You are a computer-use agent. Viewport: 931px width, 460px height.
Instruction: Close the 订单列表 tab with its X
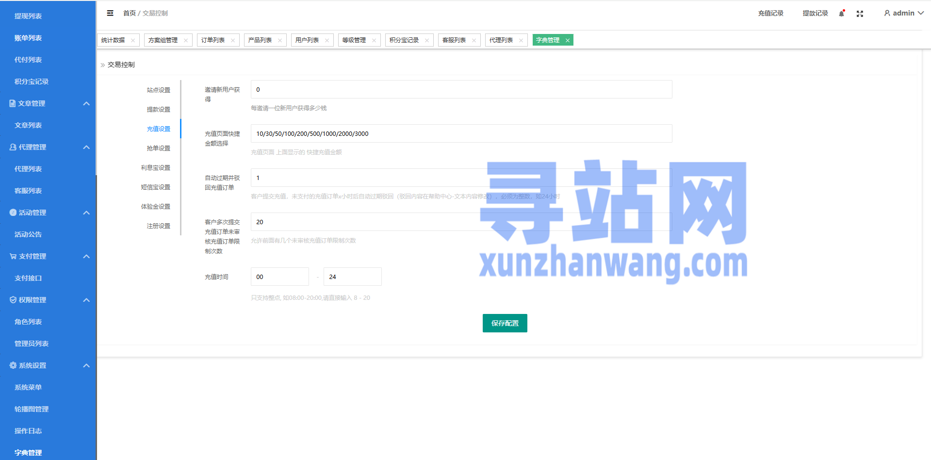233,40
